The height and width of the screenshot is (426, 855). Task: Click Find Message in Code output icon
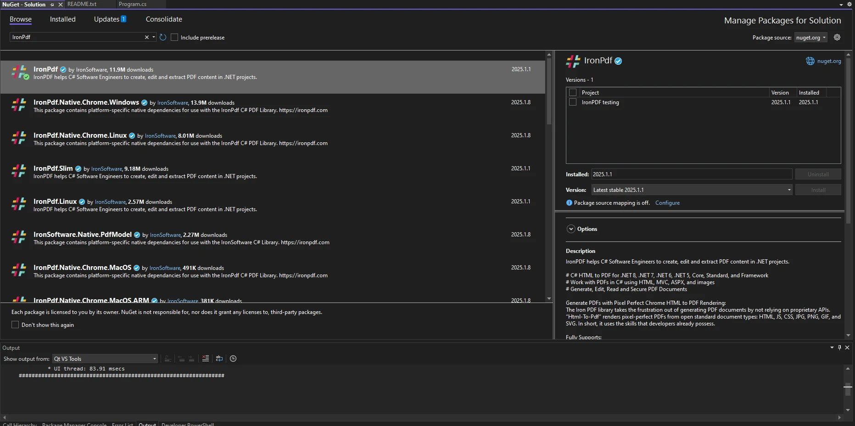click(168, 359)
